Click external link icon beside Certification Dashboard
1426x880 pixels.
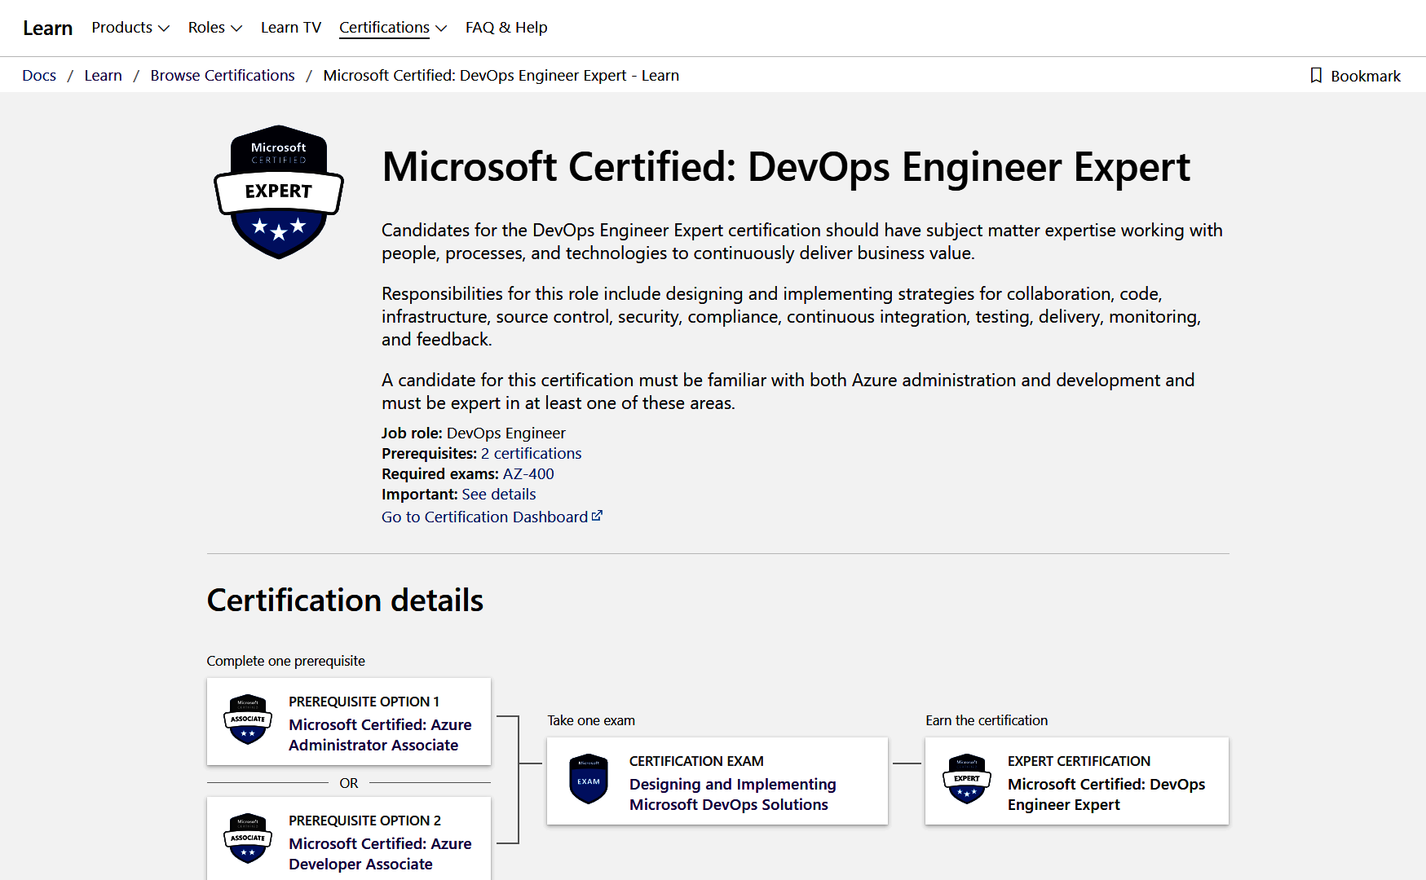click(597, 516)
